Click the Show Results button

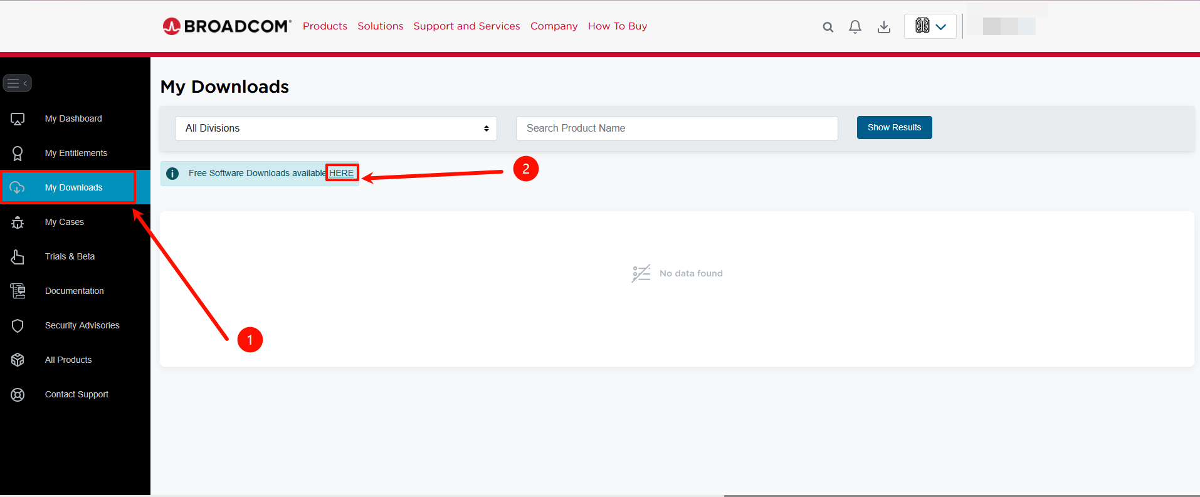894,127
